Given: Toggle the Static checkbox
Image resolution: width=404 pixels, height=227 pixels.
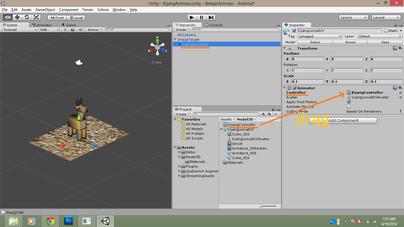Looking at the screenshot, I should (386, 31).
